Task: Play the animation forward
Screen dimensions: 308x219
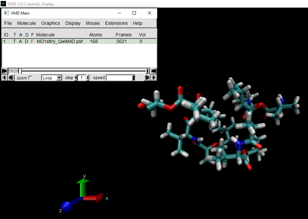Action: click(154, 78)
